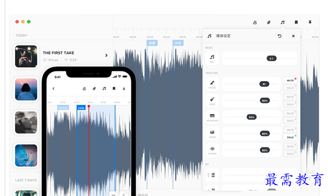This screenshot has width=328, height=196.
Task: Click the 前奏 marker on the desktop timeline
Action: pyautogui.click(x=152, y=43)
